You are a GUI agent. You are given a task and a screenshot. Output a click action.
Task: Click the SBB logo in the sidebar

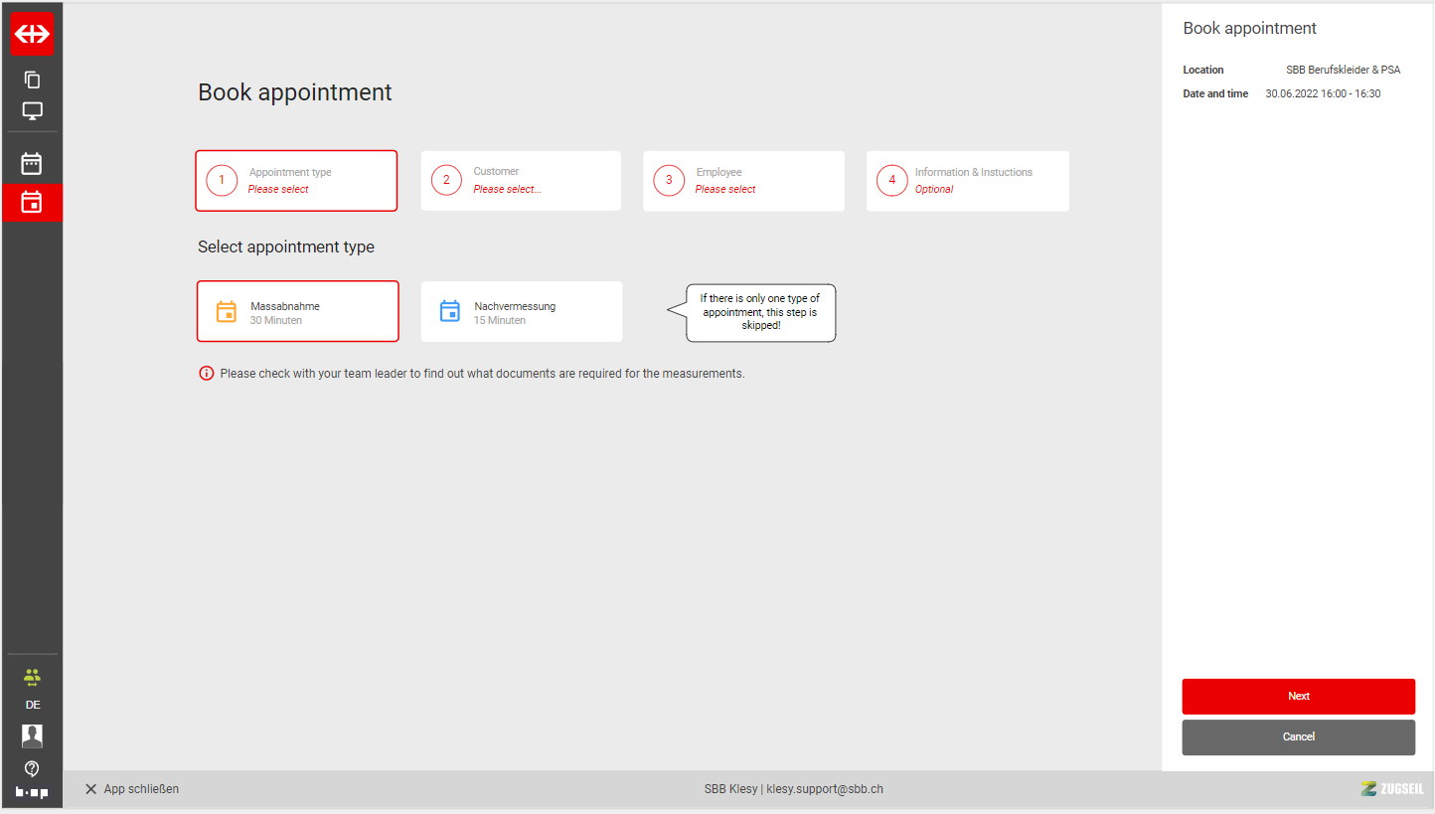tap(32, 34)
